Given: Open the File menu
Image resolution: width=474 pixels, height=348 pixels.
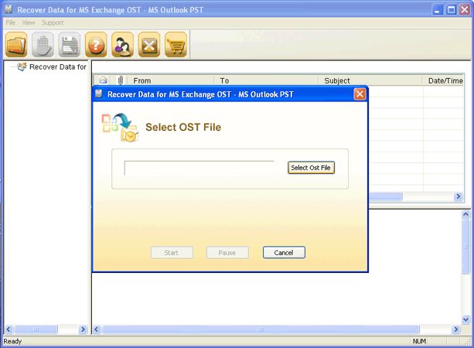Looking at the screenshot, I should pyautogui.click(x=11, y=22).
